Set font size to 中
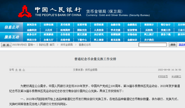The image size is (185, 108). 20,70
